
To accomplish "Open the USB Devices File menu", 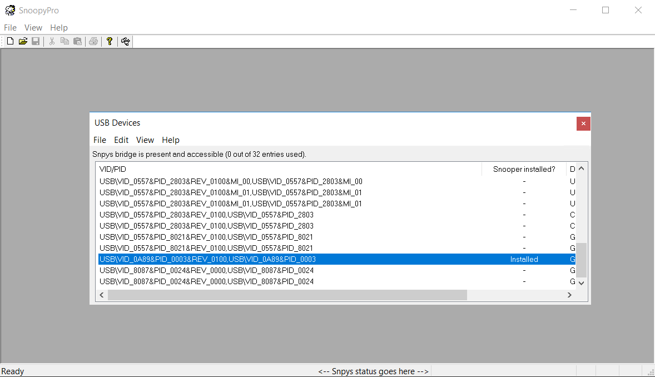I will [x=100, y=140].
